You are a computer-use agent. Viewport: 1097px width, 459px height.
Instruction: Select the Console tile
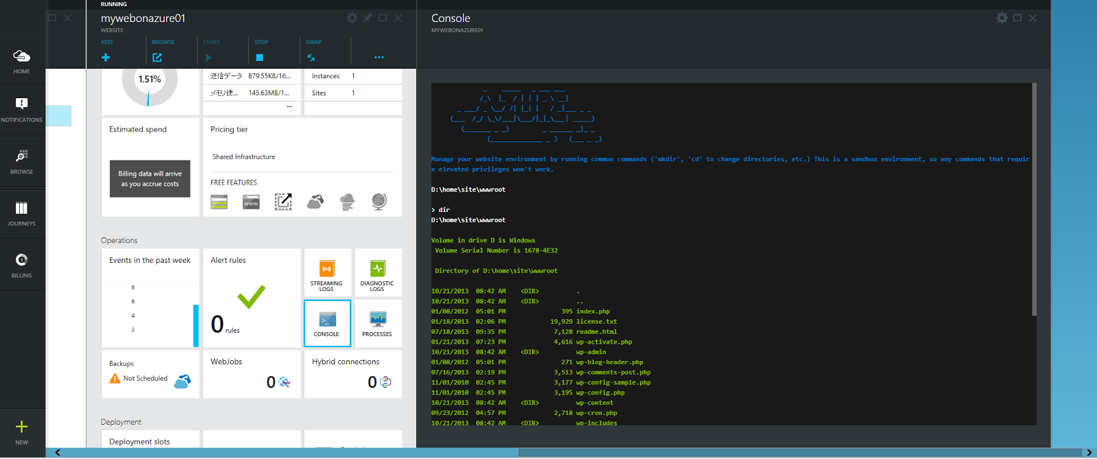click(x=327, y=323)
